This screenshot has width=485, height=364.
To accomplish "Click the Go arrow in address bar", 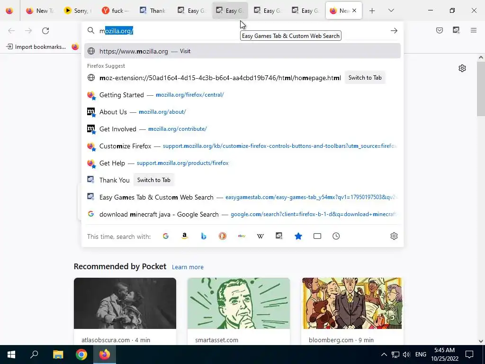I will tap(394, 31).
